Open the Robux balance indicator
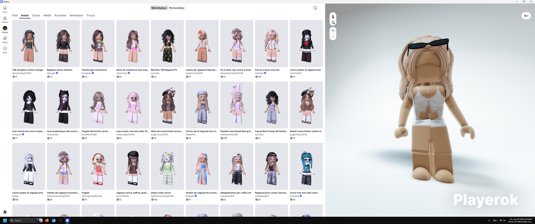The width and height of the screenshot is (535, 224). click(x=526, y=16)
